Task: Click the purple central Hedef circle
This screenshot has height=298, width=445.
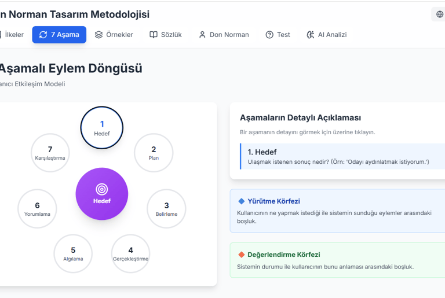Action: [102, 194]
